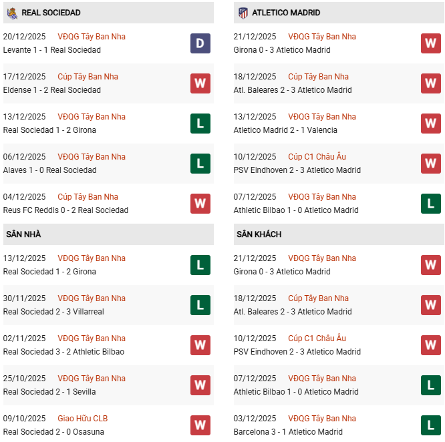Click W badge for Eldense vs Real Sociedad
This screenshot has width=445, height=442.
coord(200,83)
